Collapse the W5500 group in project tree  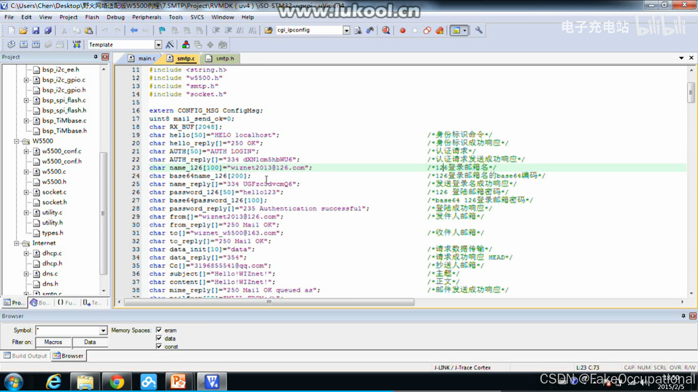click(x=16, y=141)
